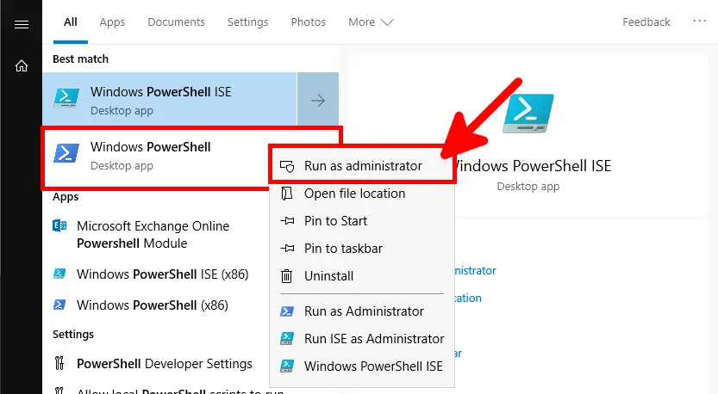Click the trash icon beside Uninstall
Image resolution: width=718 pixels, height=394 pixels.
pyautogui.click(x=287, y=276)
